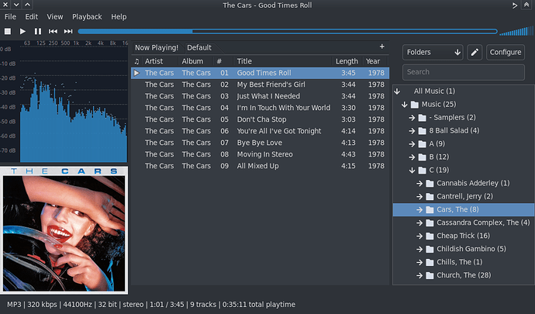Open the View menu
The image size is (535, 314).
click(x=55, y=17)
